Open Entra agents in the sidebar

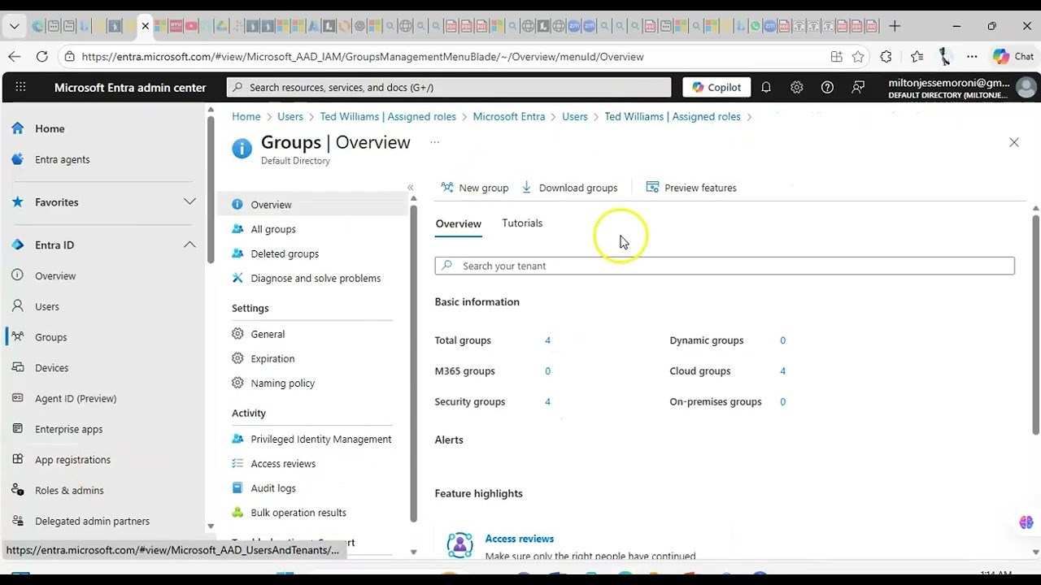pyautogui.click(x=62, y=159)
